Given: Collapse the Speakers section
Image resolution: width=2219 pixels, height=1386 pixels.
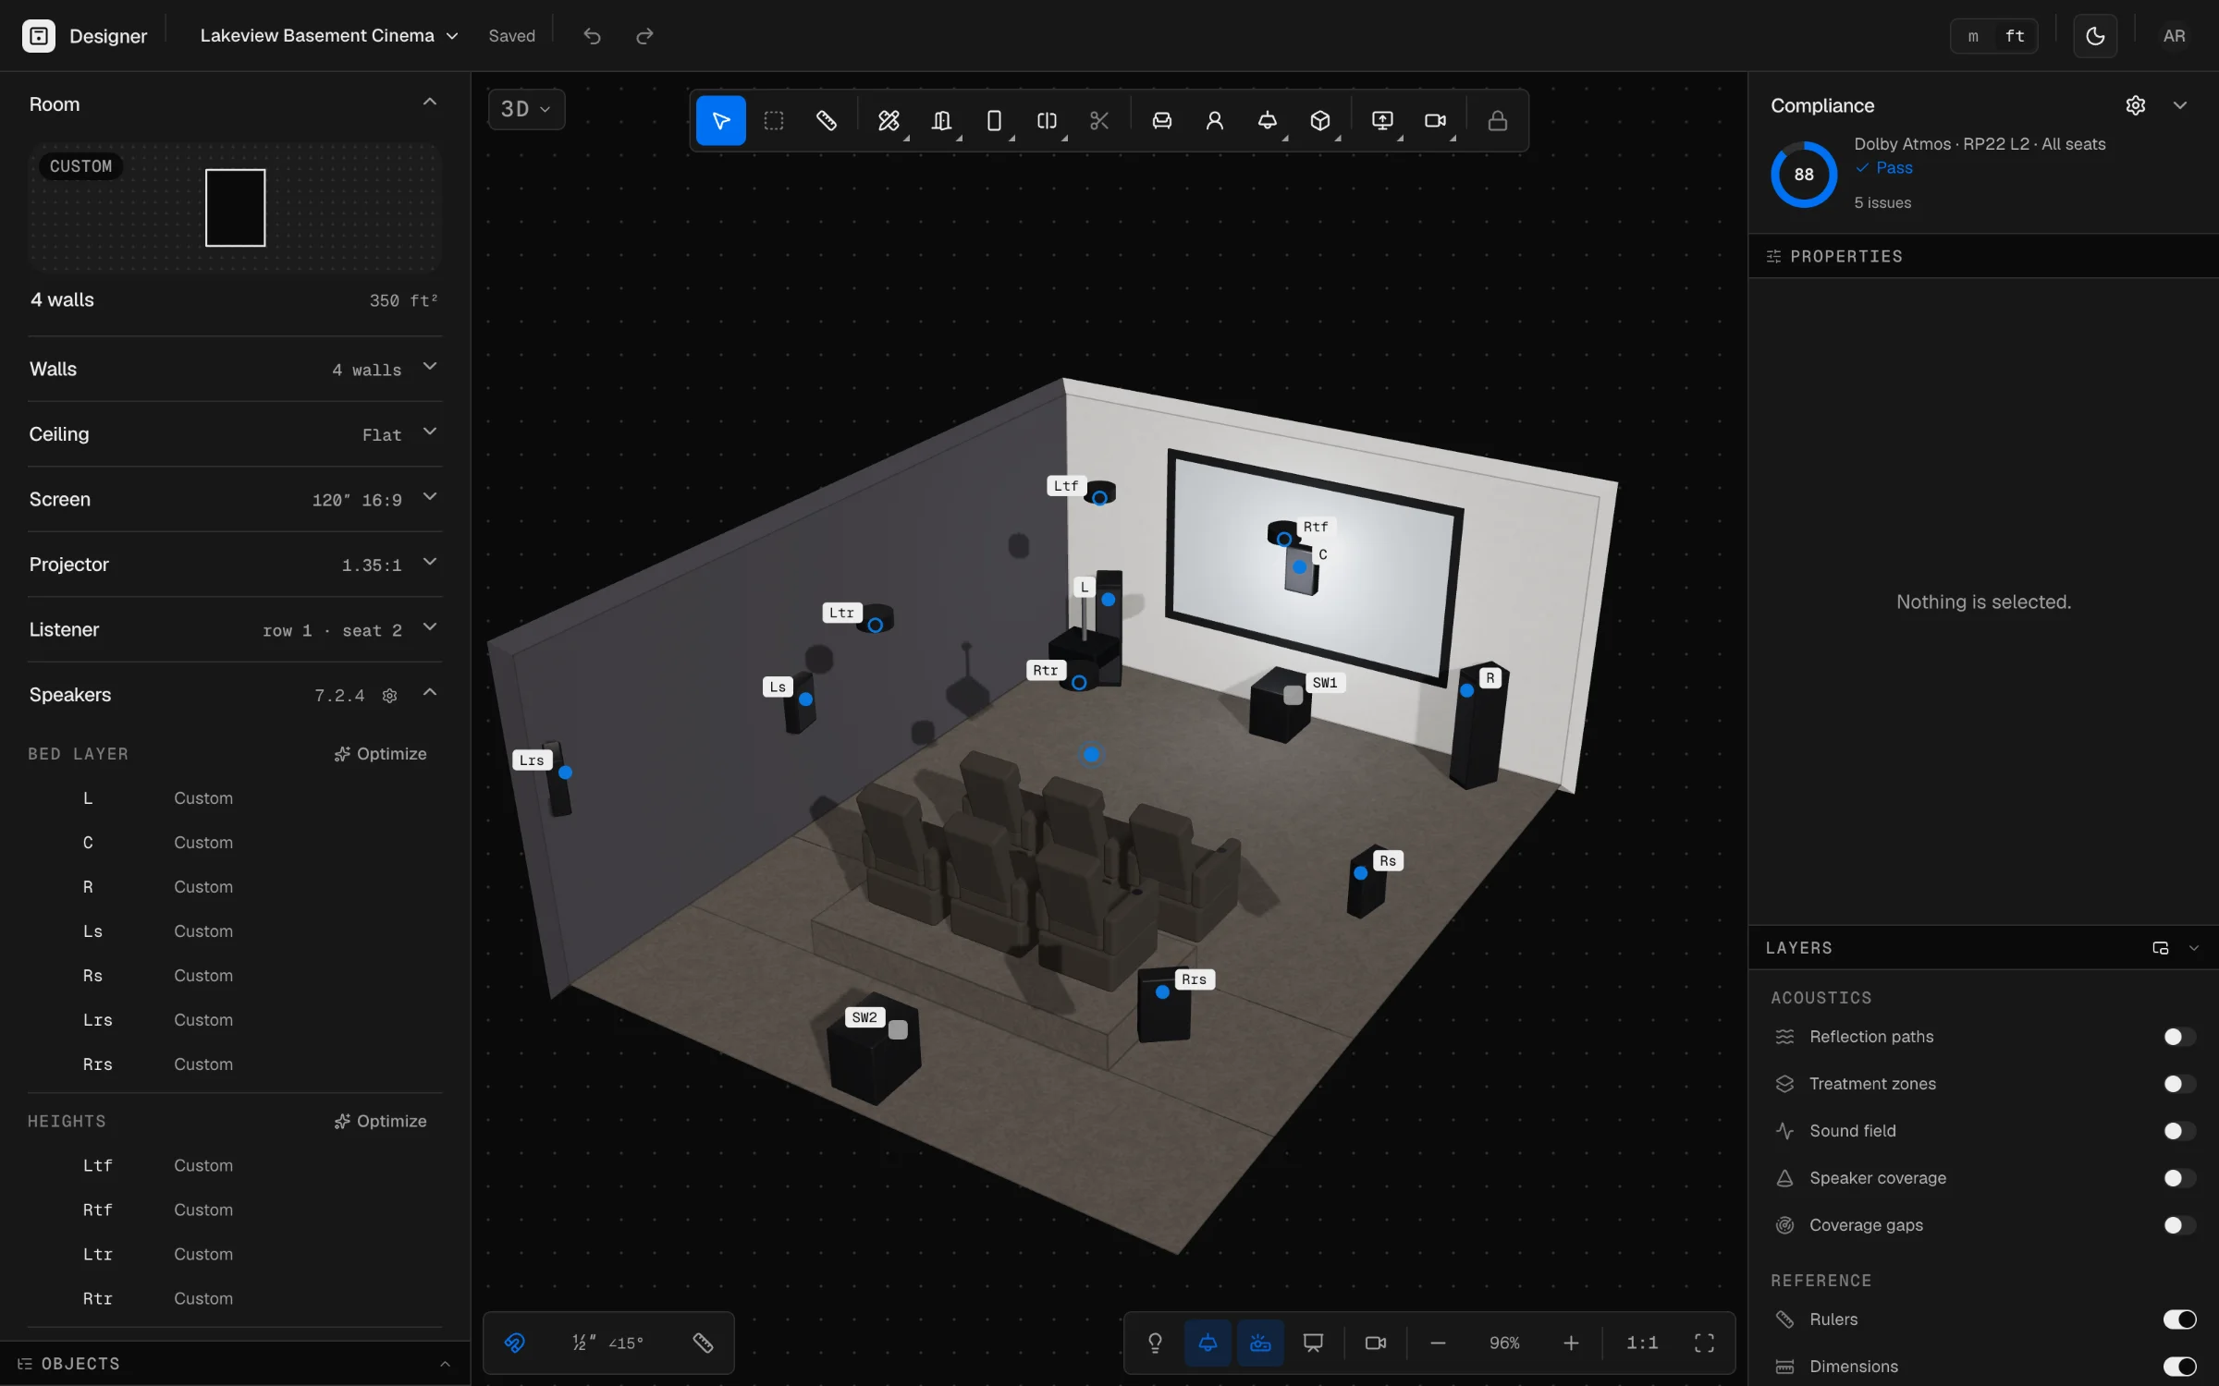Looking at the screenshot, I should tap(430, 693).
